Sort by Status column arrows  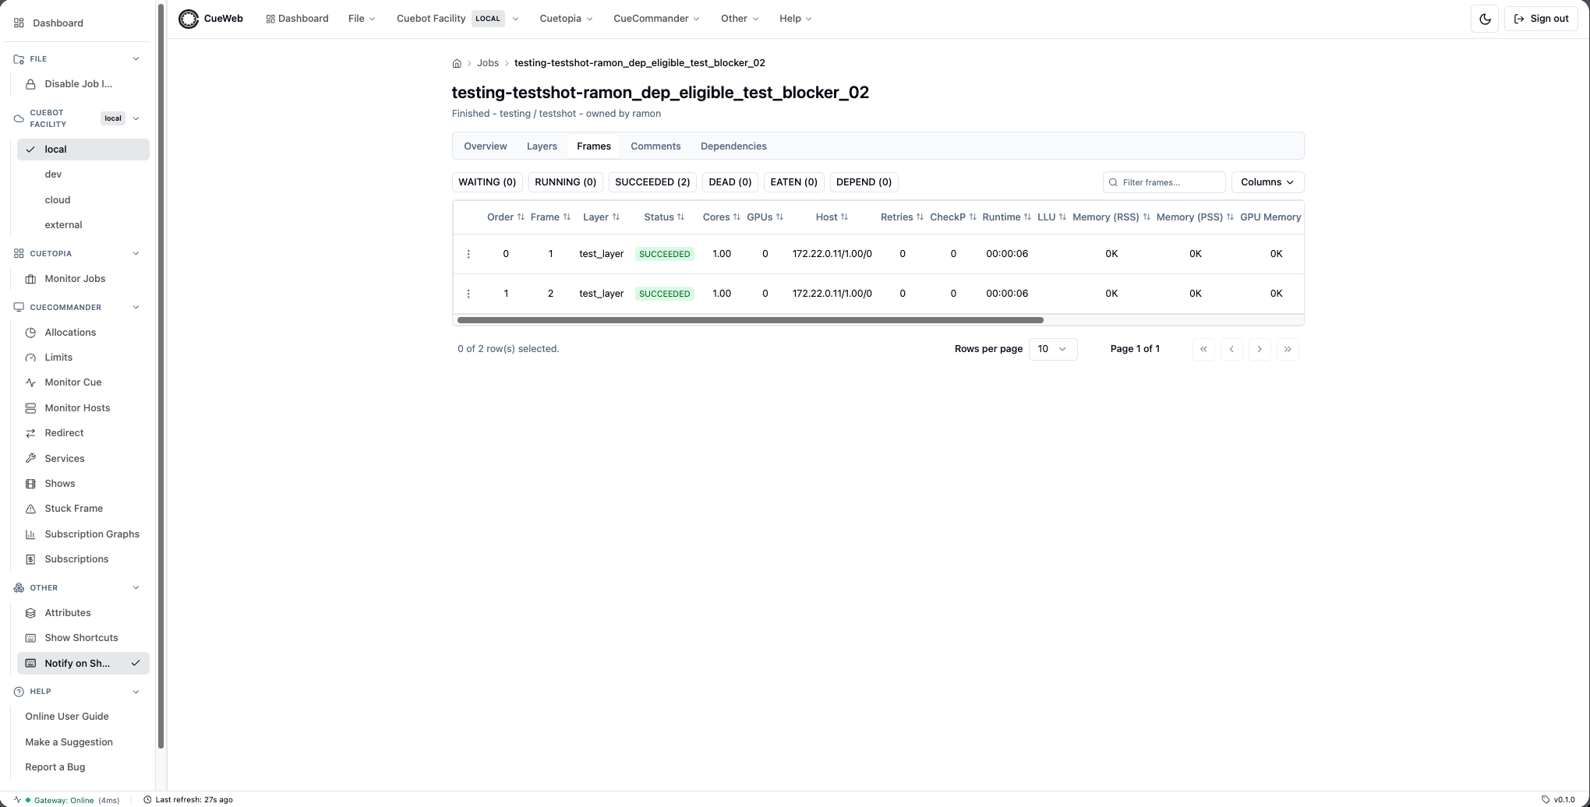click(x=680, y=217)
